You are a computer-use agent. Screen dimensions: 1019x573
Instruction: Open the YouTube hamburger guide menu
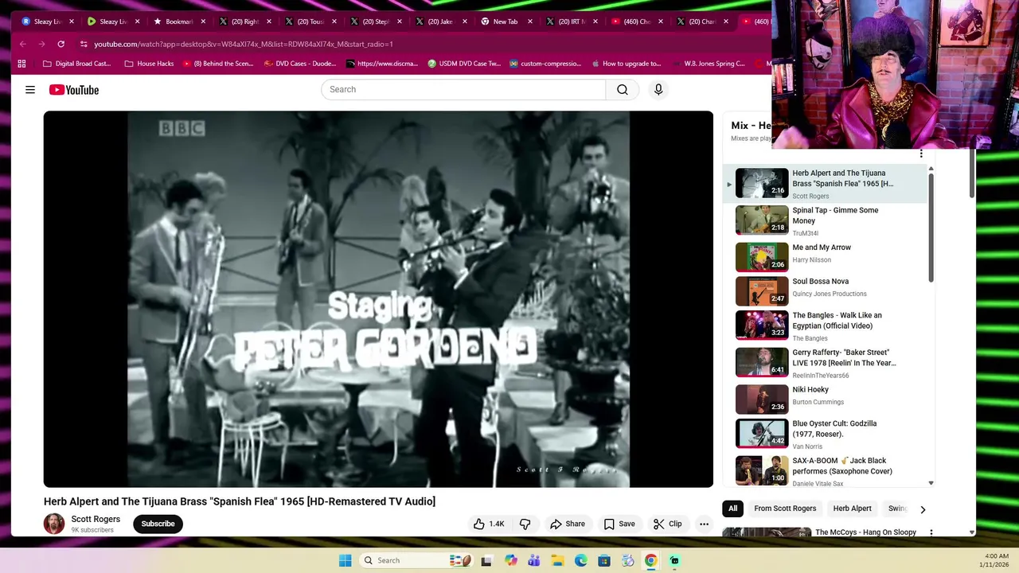[x=30, y=90]
